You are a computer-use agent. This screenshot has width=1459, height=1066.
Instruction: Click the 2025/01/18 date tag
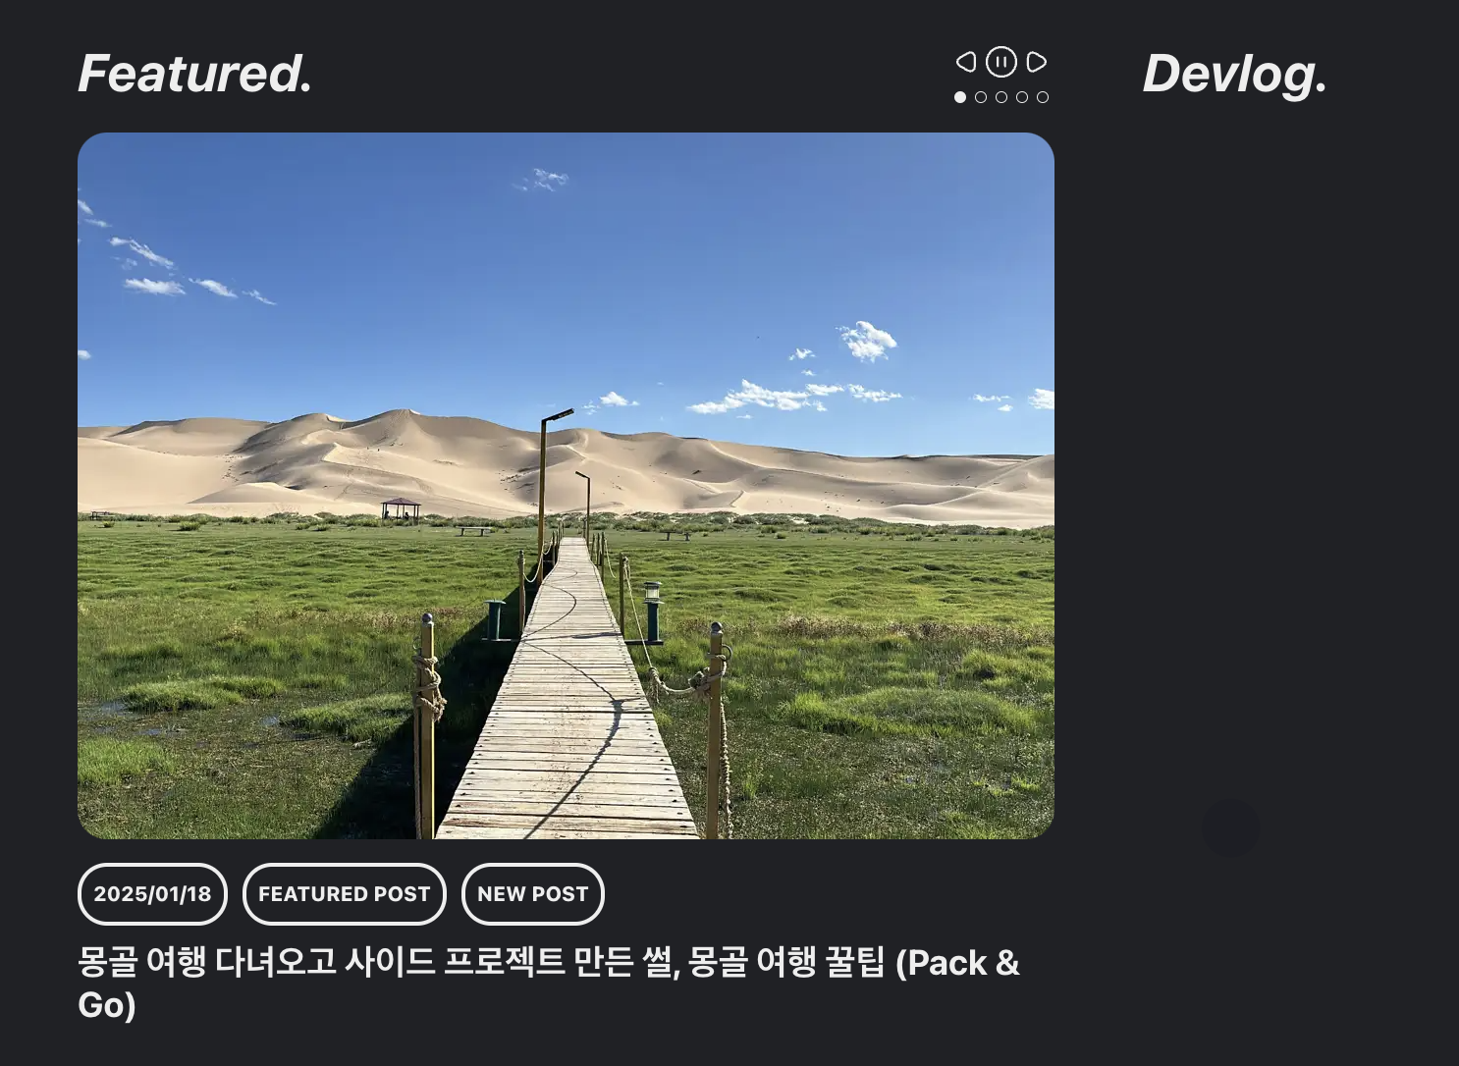152,894
